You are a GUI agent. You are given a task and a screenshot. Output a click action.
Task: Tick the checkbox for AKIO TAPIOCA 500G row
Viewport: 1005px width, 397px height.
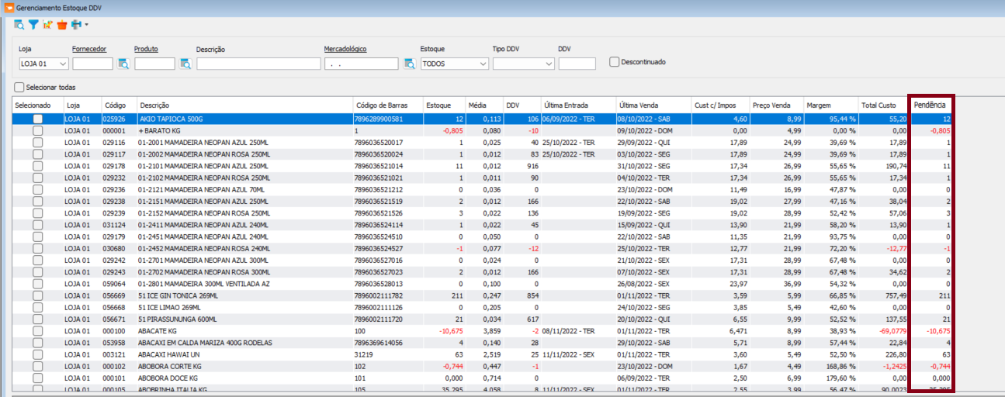[x=37, y=119]
